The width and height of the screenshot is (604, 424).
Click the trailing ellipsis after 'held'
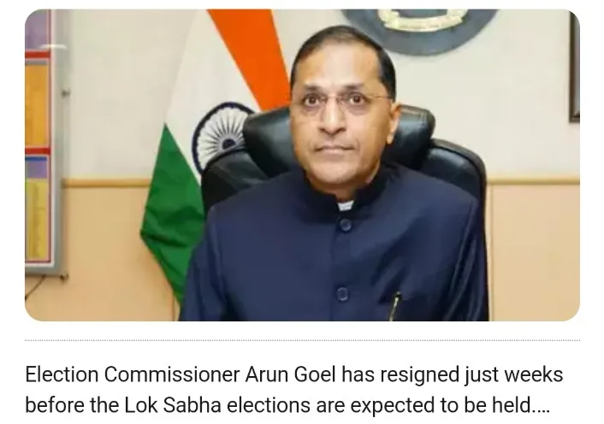click(x=540, y=405)
